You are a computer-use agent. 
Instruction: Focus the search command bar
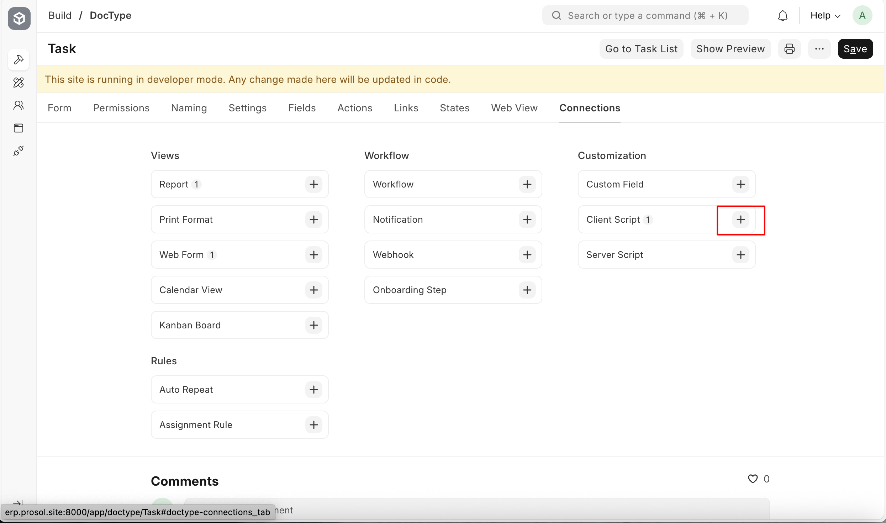[646, 16]
